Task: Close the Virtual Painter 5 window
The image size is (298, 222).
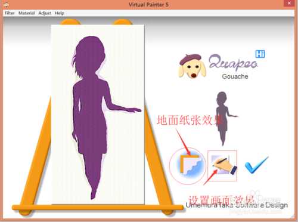Action: tap(289, 3)
